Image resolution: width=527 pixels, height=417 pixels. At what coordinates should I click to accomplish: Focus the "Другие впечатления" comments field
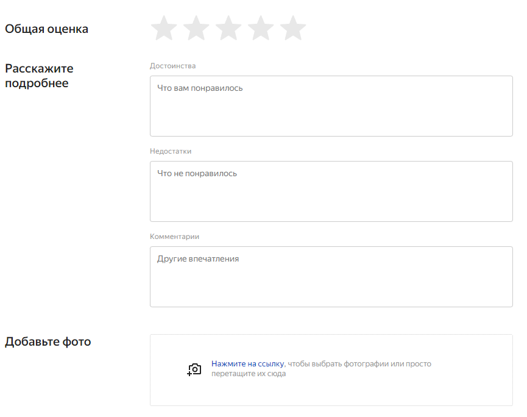331,277
